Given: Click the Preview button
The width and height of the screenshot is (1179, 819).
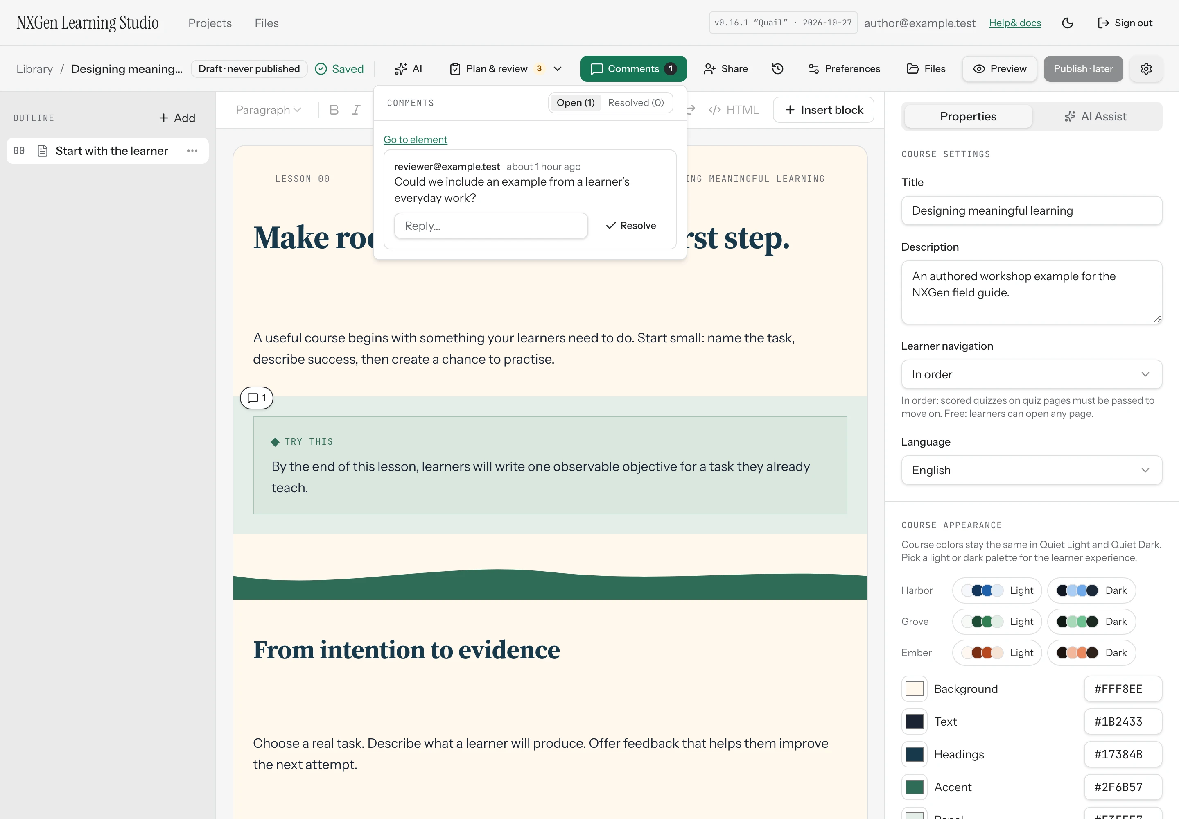Looking at the screenshot, I should pos(999,69).
